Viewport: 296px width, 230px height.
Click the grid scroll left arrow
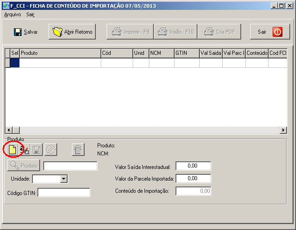coord(9,130)
